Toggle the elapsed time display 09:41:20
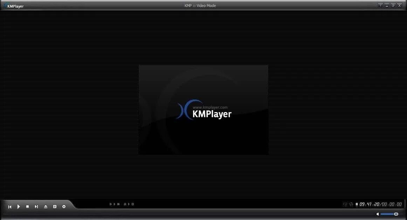 pyautogui.click(x=370, y=204)
